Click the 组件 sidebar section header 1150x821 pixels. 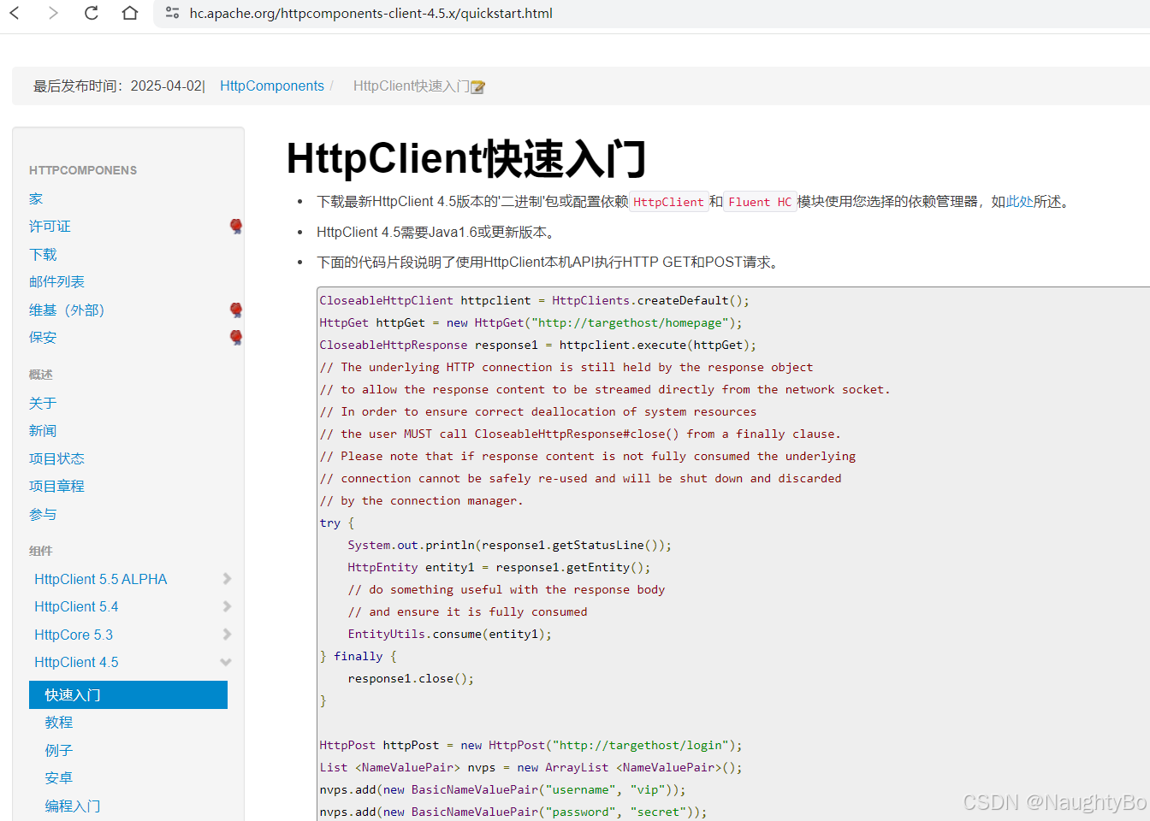[x=41, y=551]
